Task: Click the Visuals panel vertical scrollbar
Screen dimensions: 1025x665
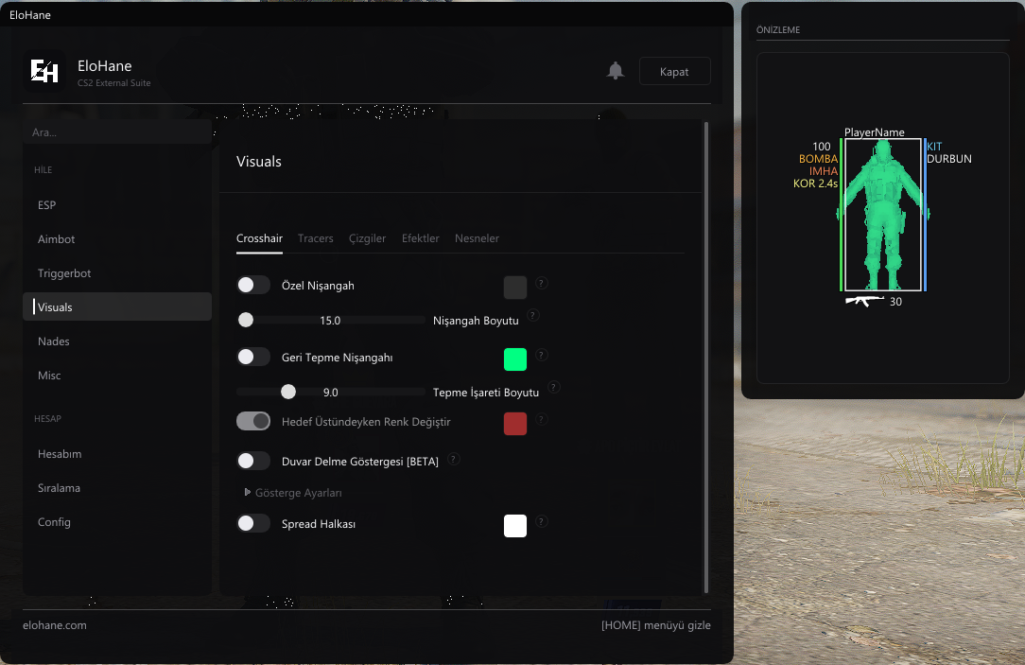Action: click(706, 357)
